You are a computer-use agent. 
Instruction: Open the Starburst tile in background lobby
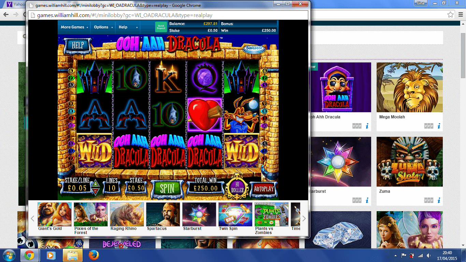pyautogui.click(x=340, y=162)
